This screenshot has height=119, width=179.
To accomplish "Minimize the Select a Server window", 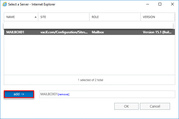I will pyautogui.click(x=148, y=4).
